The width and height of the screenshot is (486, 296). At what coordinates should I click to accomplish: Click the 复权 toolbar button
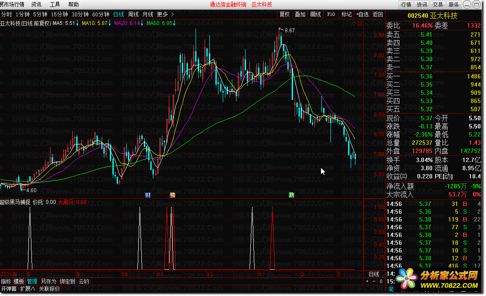(x=284, y=14)
